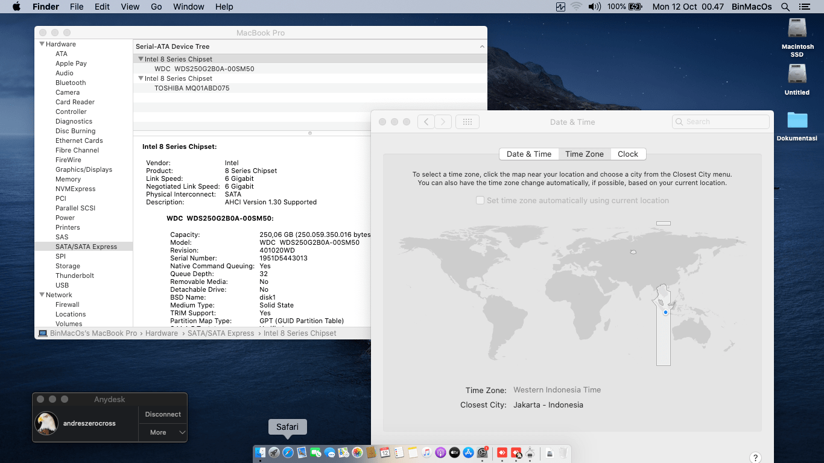Screen dimensions: 824x463
Task: Click the Search field in Date & Time
Action: click(x=720, y=121)
